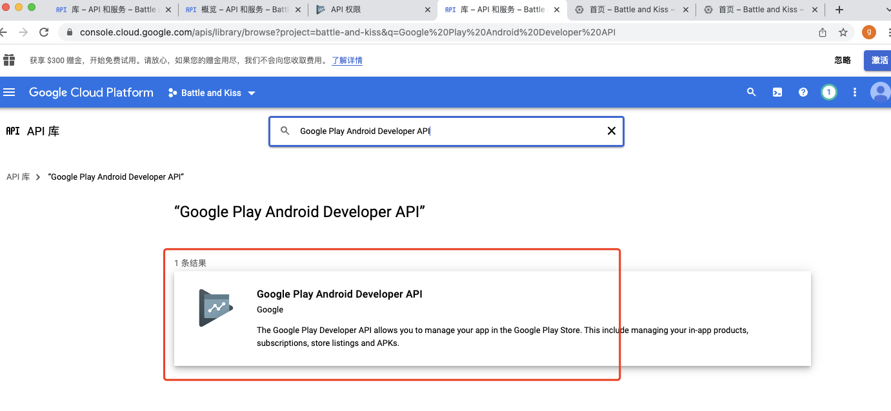Click the API icon beside API 库 title
This screenshot has width=891, height=411.
13,131
